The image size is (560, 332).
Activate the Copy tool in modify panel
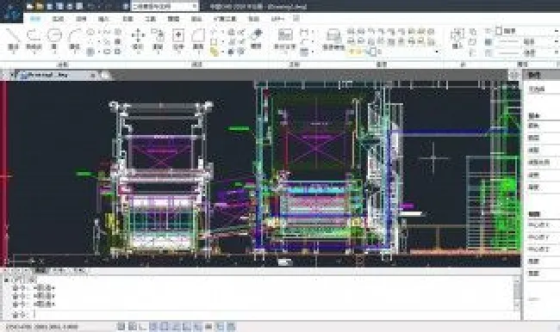158,39
